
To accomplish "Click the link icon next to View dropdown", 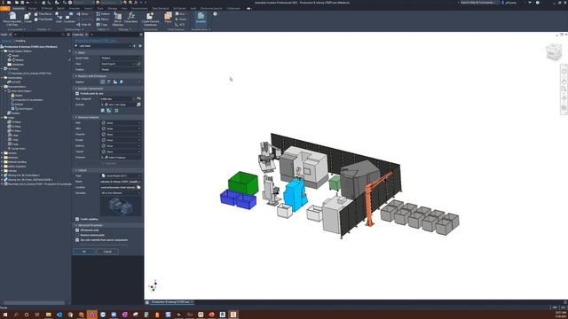I will pos(138,64).
